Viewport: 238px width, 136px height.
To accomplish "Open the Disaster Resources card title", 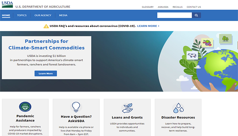I will (x=178, y=117).
